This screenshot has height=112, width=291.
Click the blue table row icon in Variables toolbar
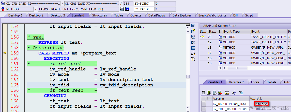click(x=215, y=92)
